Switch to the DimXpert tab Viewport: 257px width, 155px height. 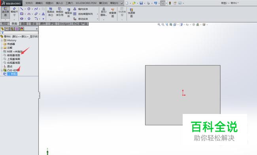(x=64, y=24)
